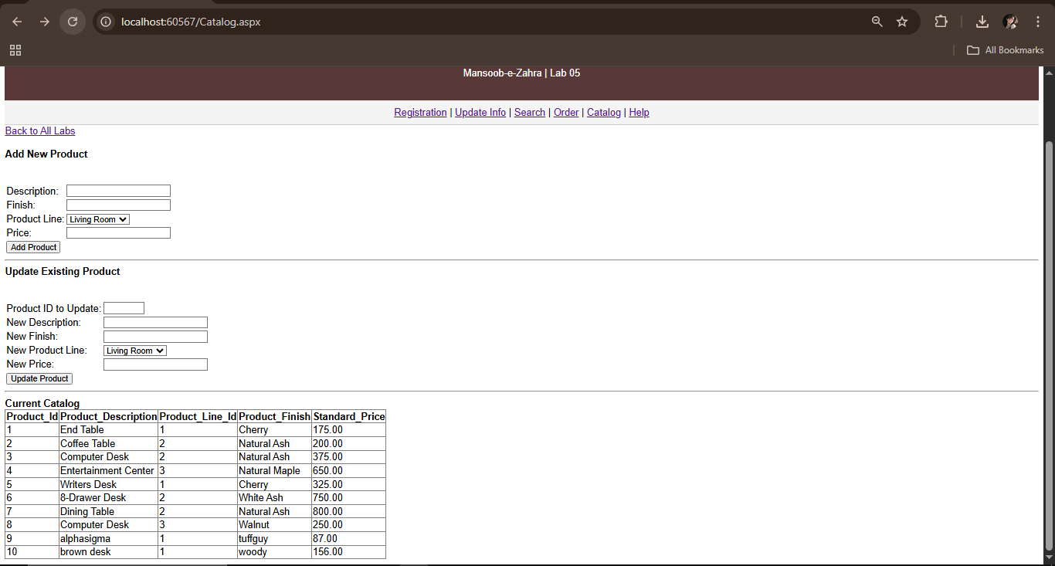Open the All Bookmarks folder
The width and height of the screenshot is (1055, 566).
pos(1005,50)
